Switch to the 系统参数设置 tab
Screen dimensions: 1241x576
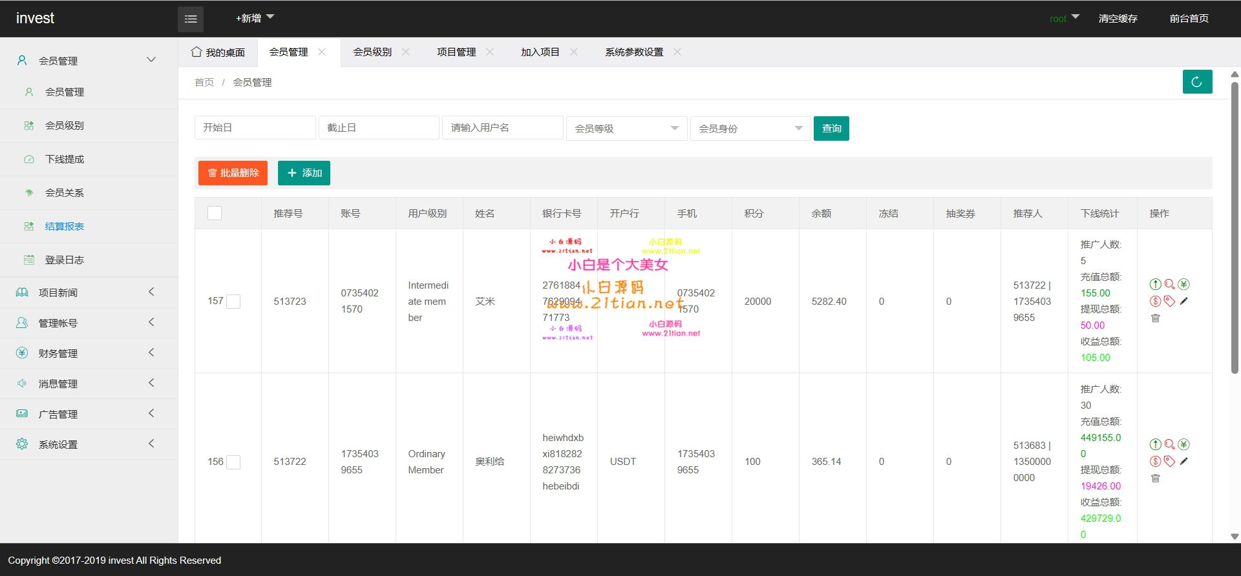(x=634, y=52)
